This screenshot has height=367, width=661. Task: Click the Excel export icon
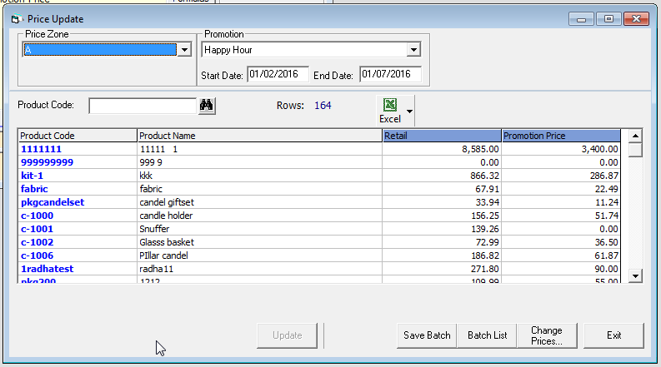click(x=390, y=105)
